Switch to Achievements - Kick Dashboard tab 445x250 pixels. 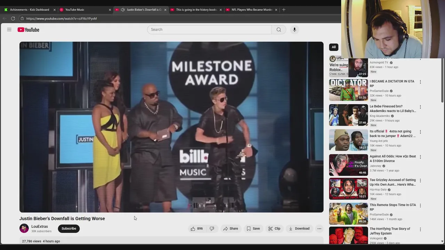pos(30,10)
